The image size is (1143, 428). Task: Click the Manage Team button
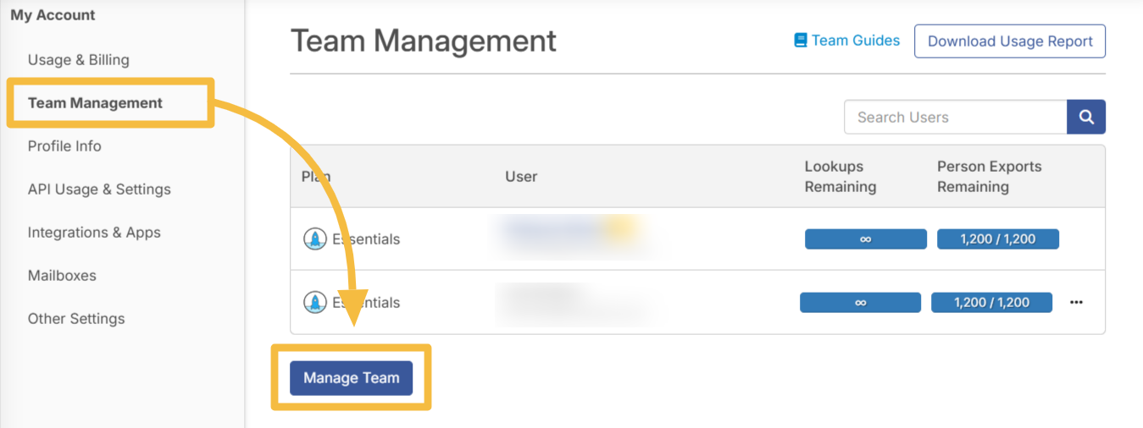351,378
